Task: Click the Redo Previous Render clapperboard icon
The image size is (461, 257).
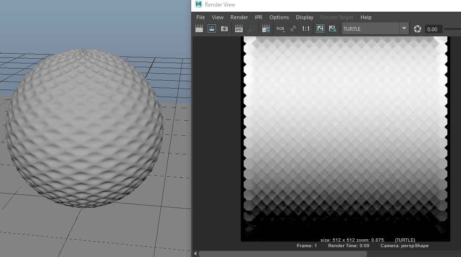Action: point(199,29)
